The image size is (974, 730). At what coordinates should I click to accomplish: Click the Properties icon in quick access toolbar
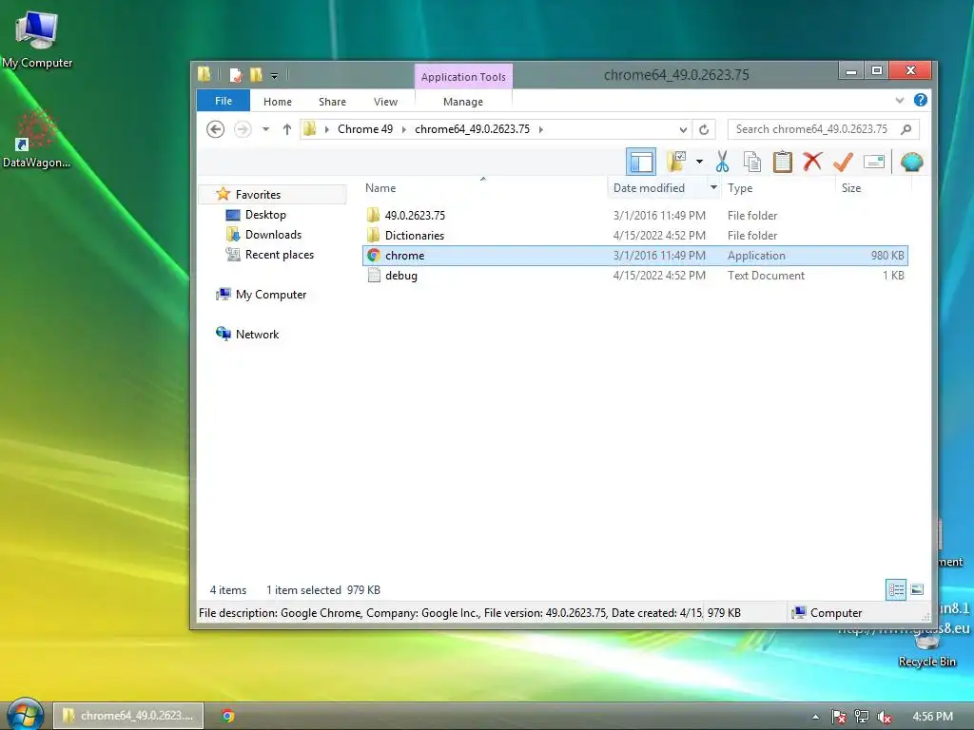(236, 75)
